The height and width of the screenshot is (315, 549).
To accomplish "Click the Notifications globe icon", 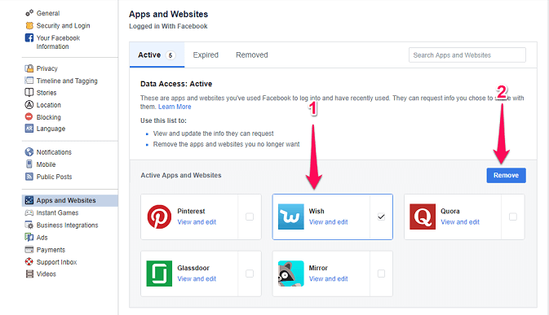I will tap(29, 152).
